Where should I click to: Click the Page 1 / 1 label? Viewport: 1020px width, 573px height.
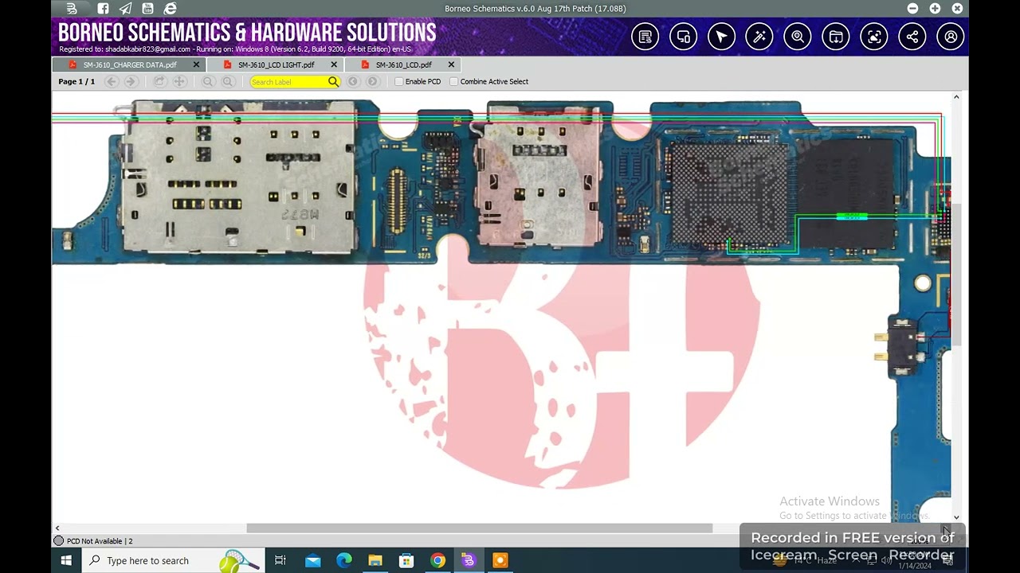coord(76,81)
